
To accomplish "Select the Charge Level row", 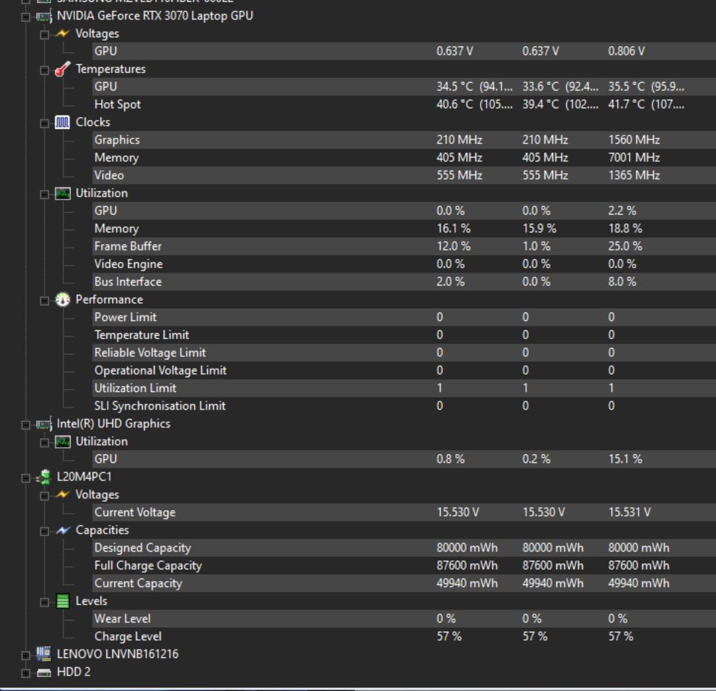I will tap(404, 636).
